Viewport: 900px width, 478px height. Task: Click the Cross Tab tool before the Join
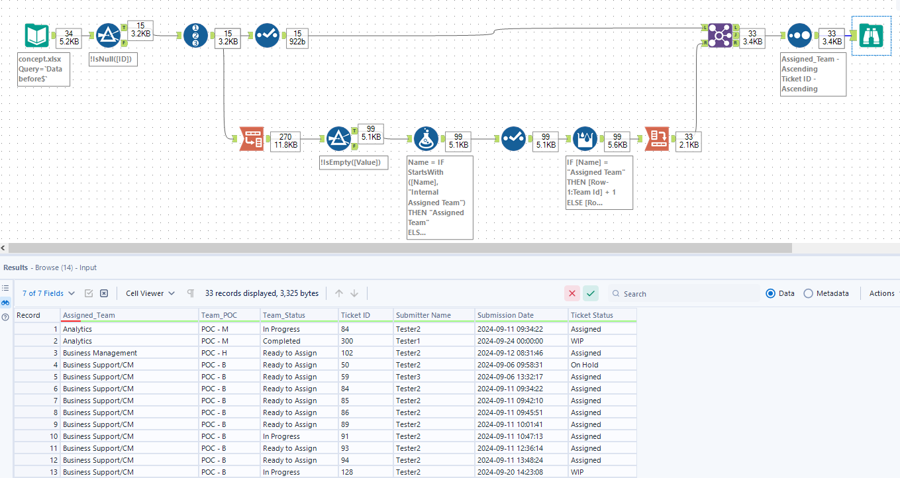[657, 139]
